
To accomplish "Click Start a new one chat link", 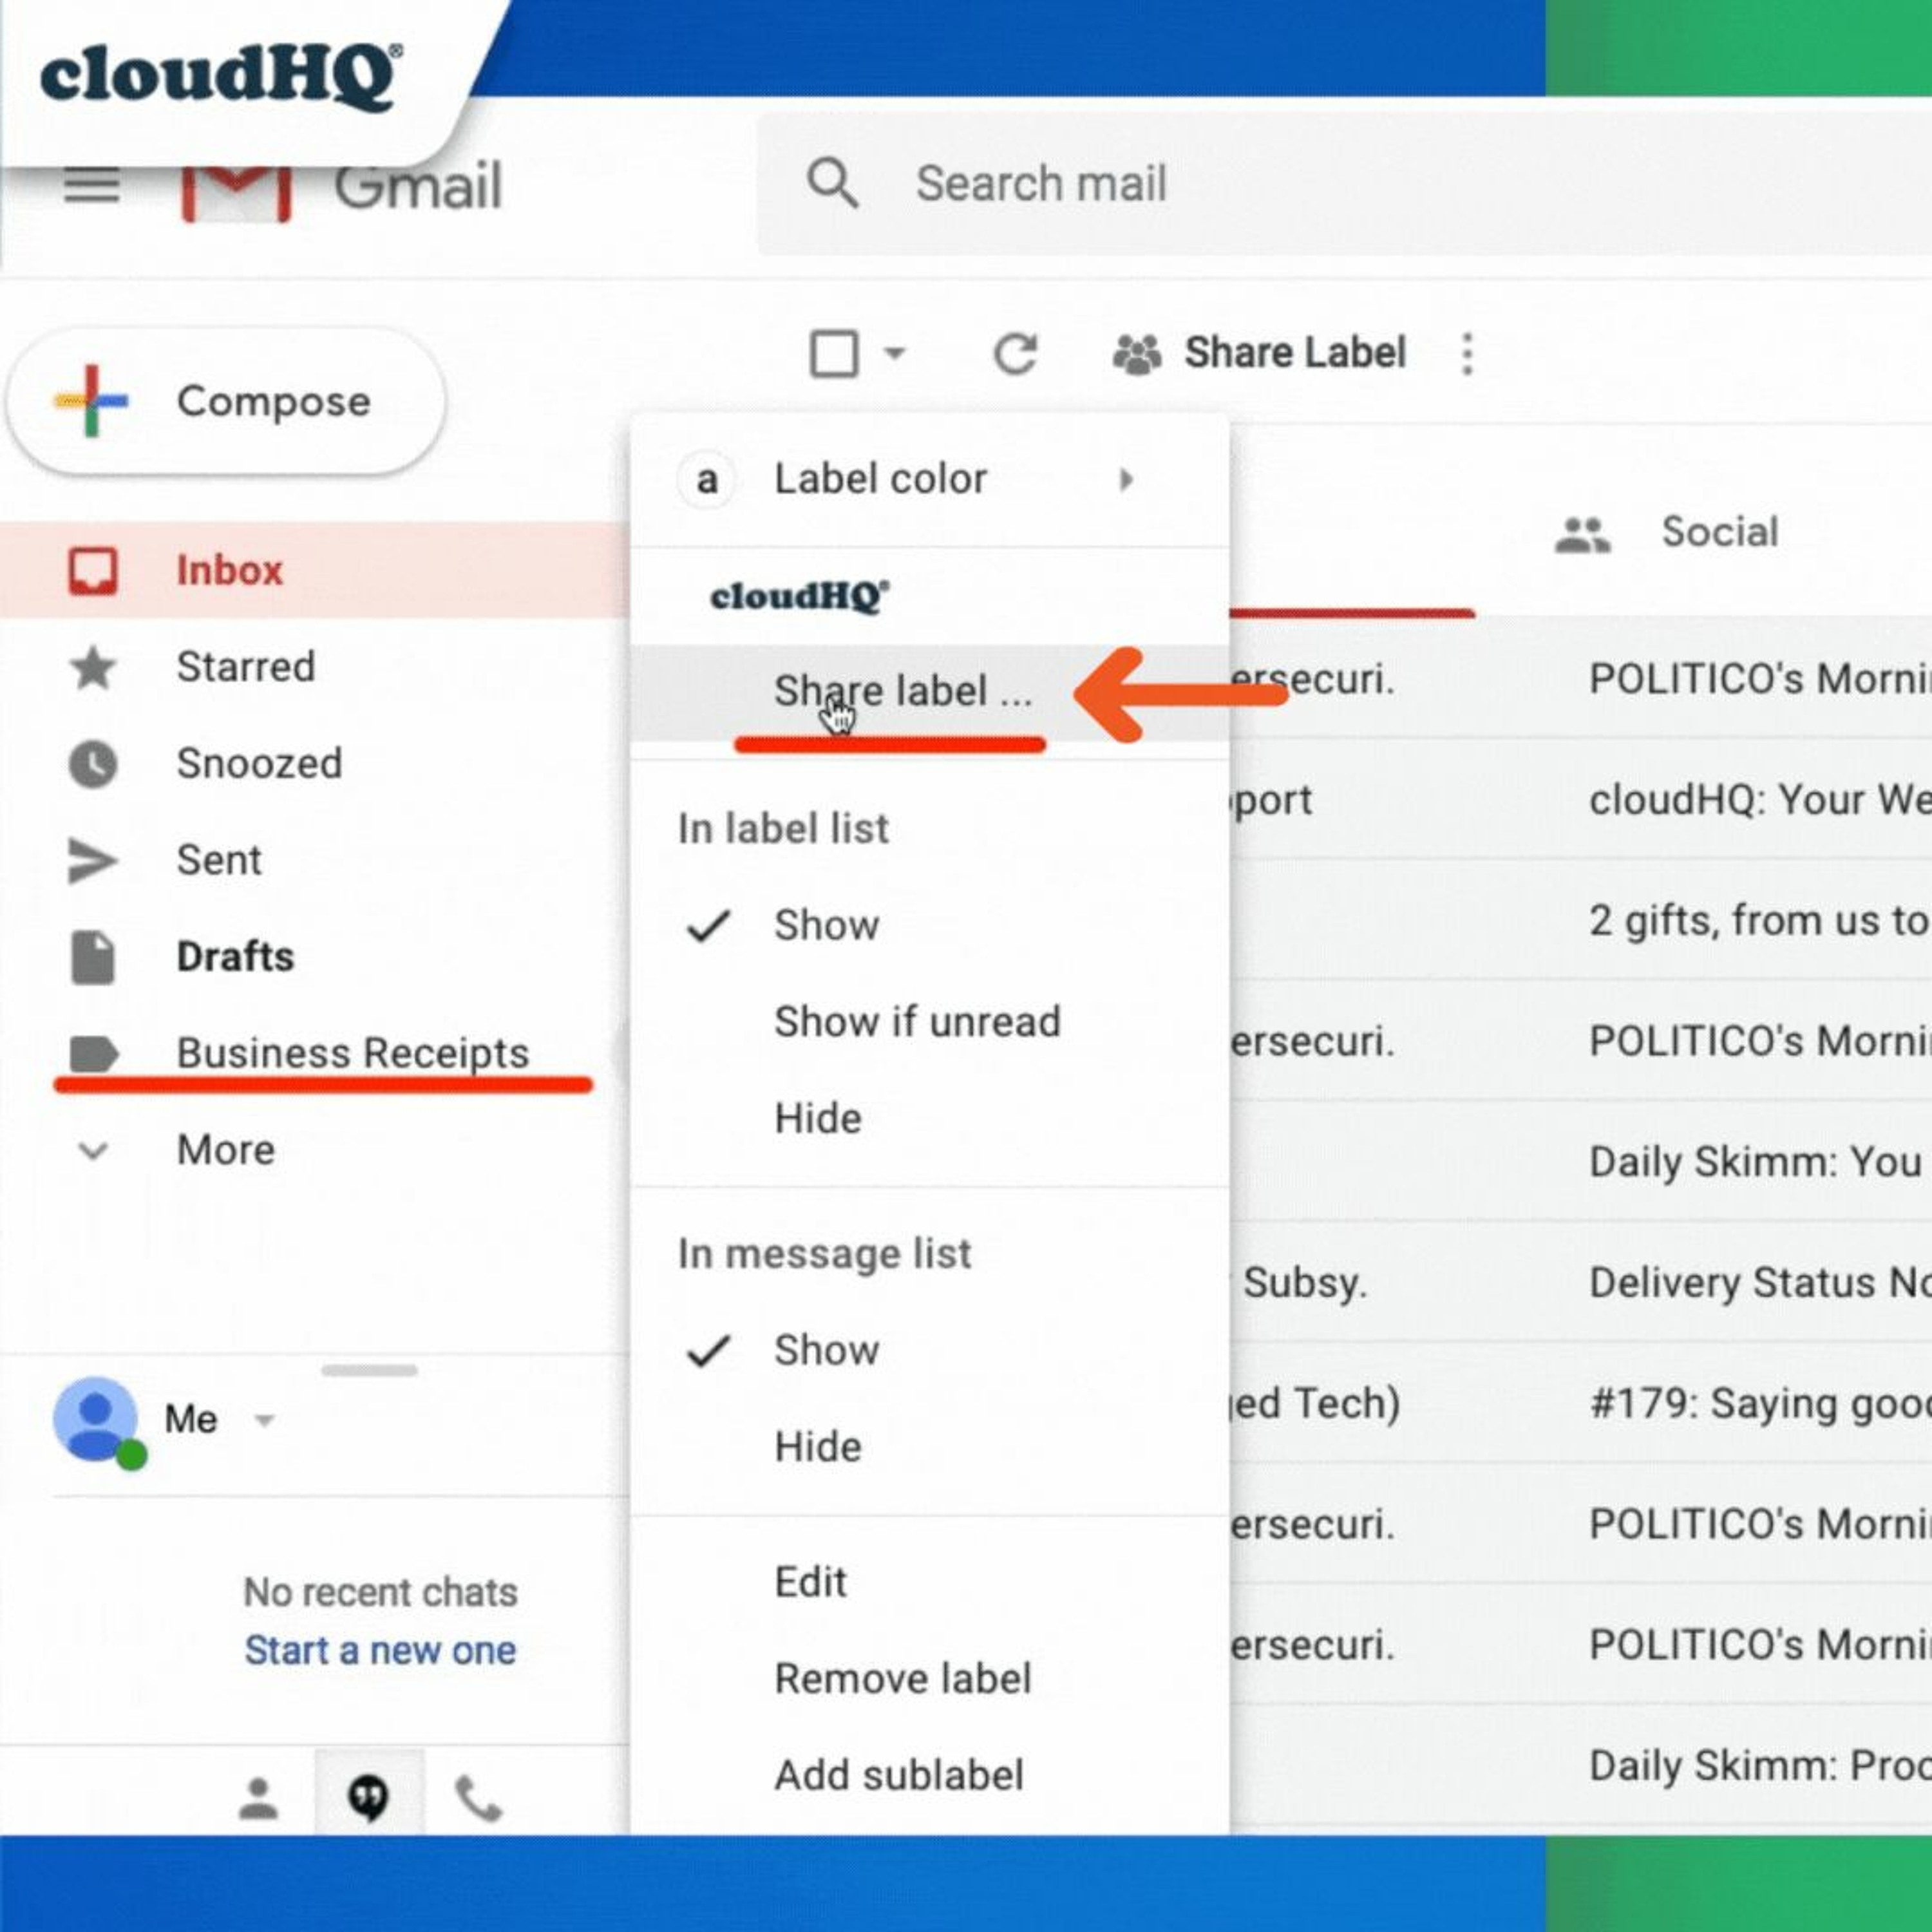I will [380, 1651].
